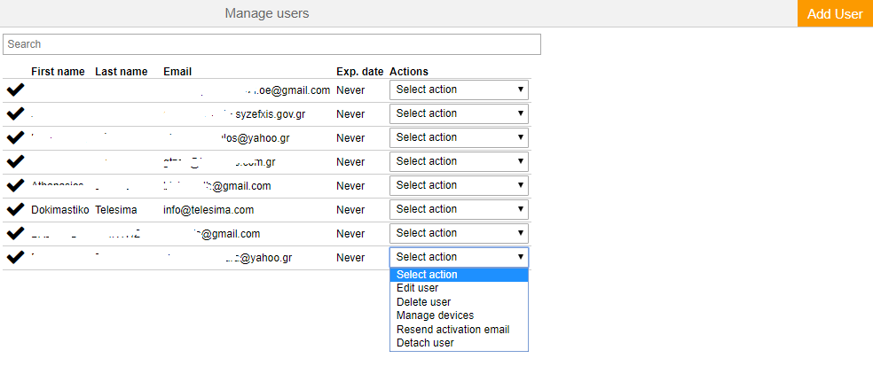Click Never expiry in syzefxis.gov.gr row
Viewport: 873px width, 366px height.
point(350,114)
